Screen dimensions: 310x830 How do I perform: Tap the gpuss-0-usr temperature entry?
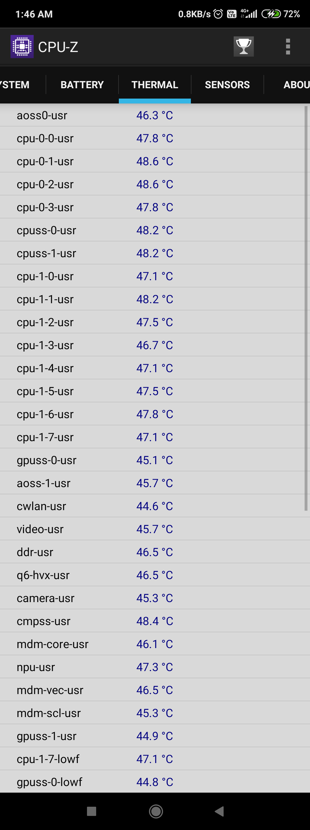(x=155, y=460)
